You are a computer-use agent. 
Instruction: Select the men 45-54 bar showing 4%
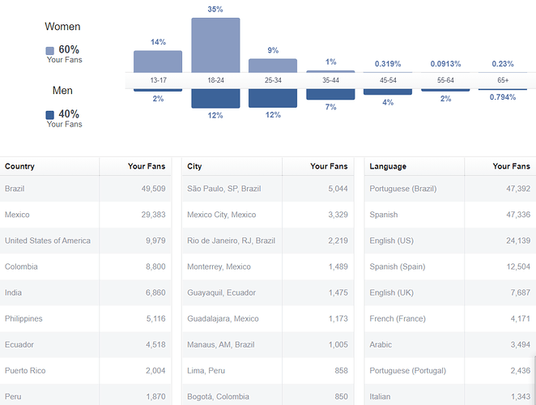pyautogui.click(x=388, y=92)
